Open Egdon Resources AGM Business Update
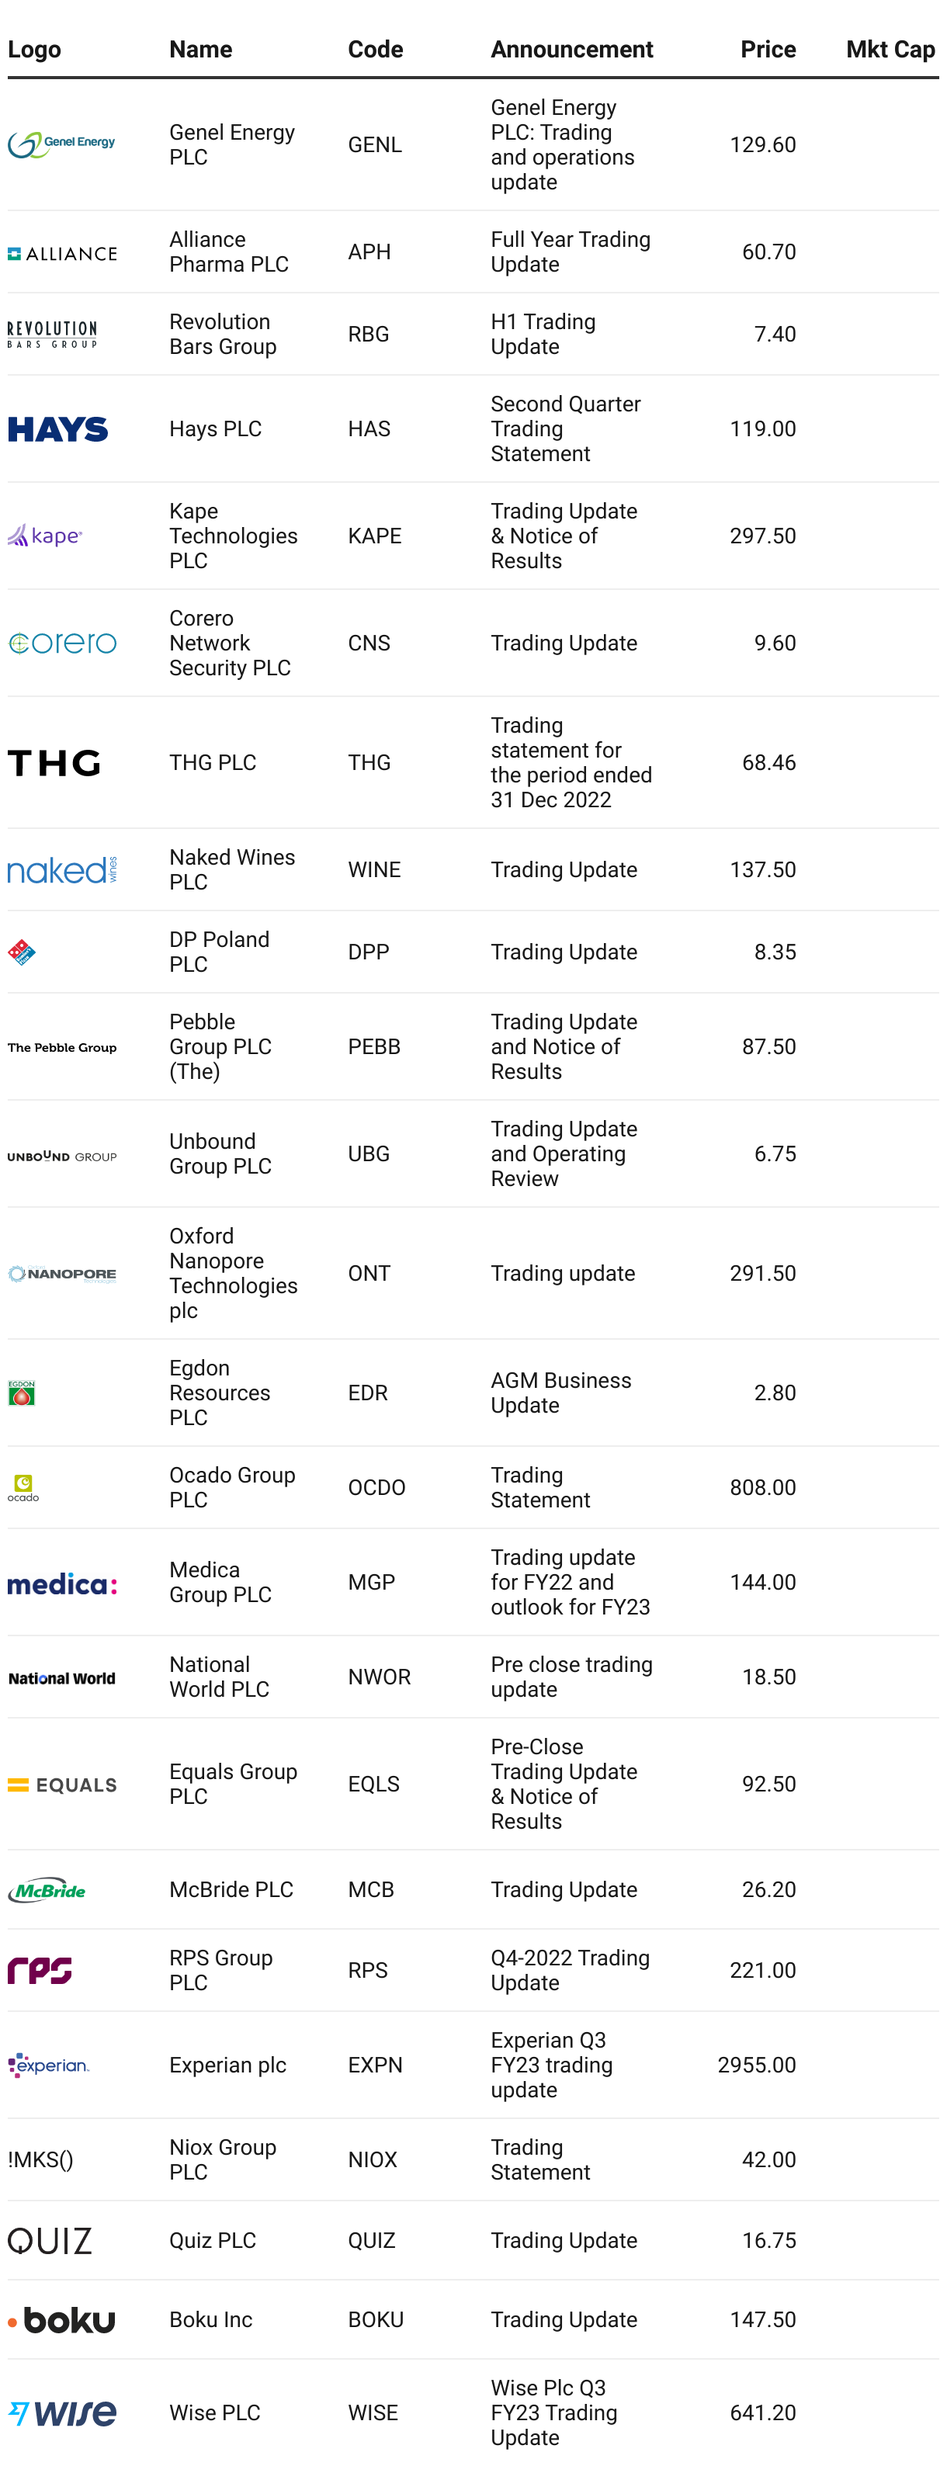The height and width of the screenshot is (2473, 947). pyautogui.click(x=561, y=1393)
